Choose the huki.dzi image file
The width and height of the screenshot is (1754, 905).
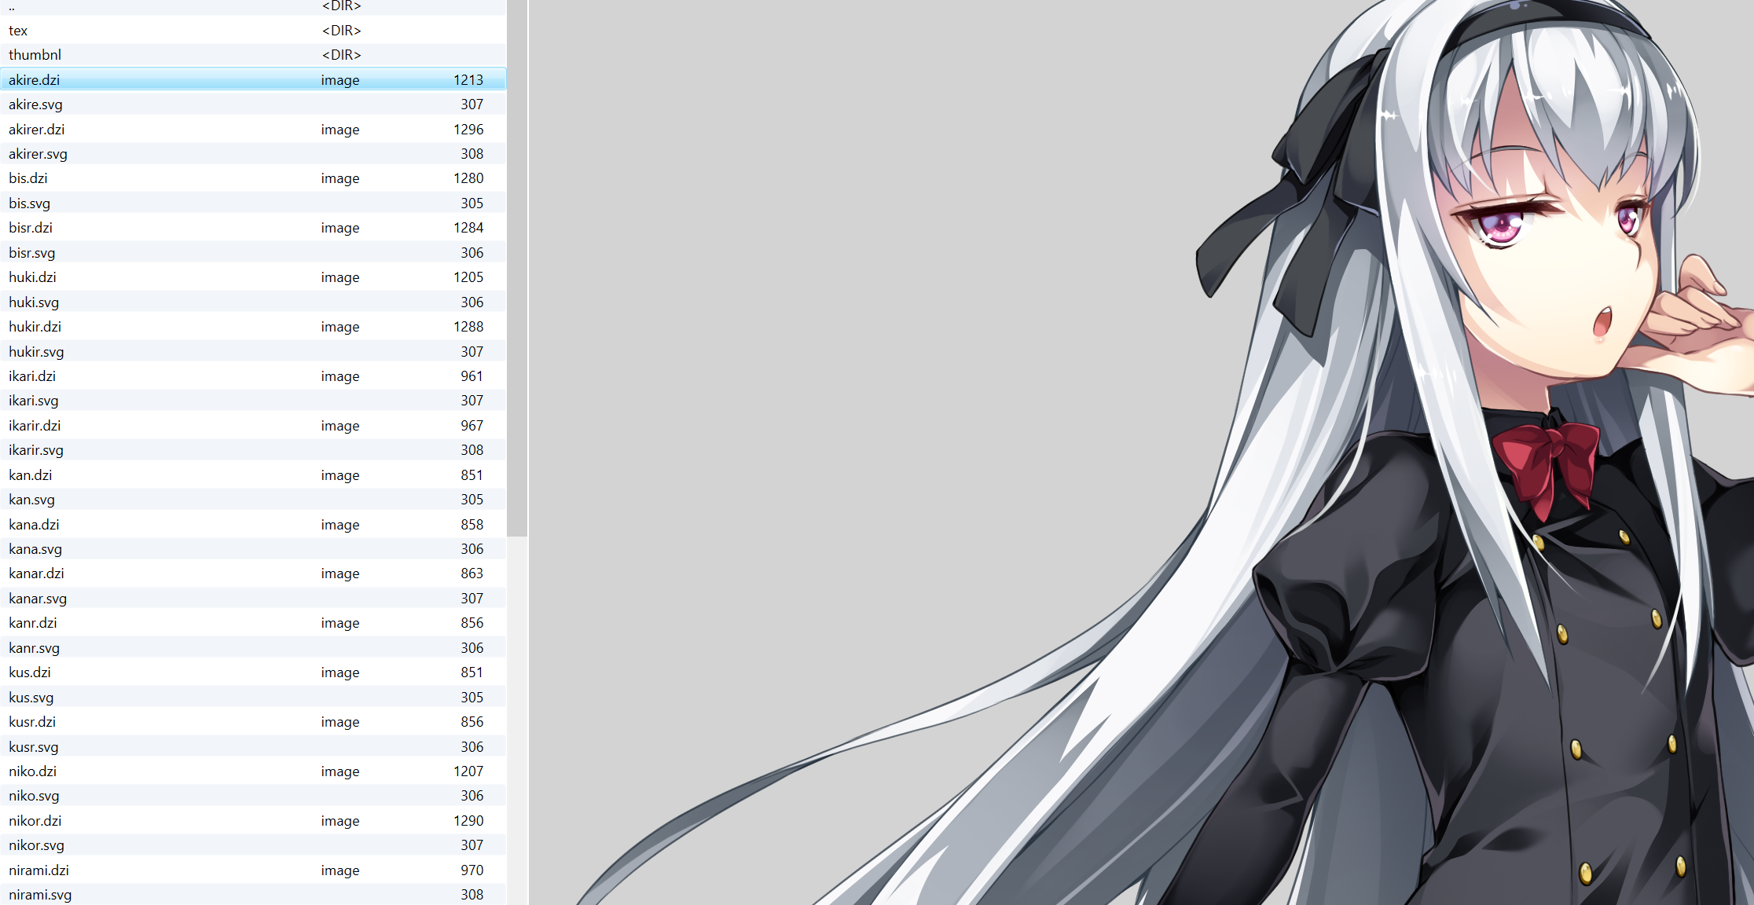coord(33,277)
